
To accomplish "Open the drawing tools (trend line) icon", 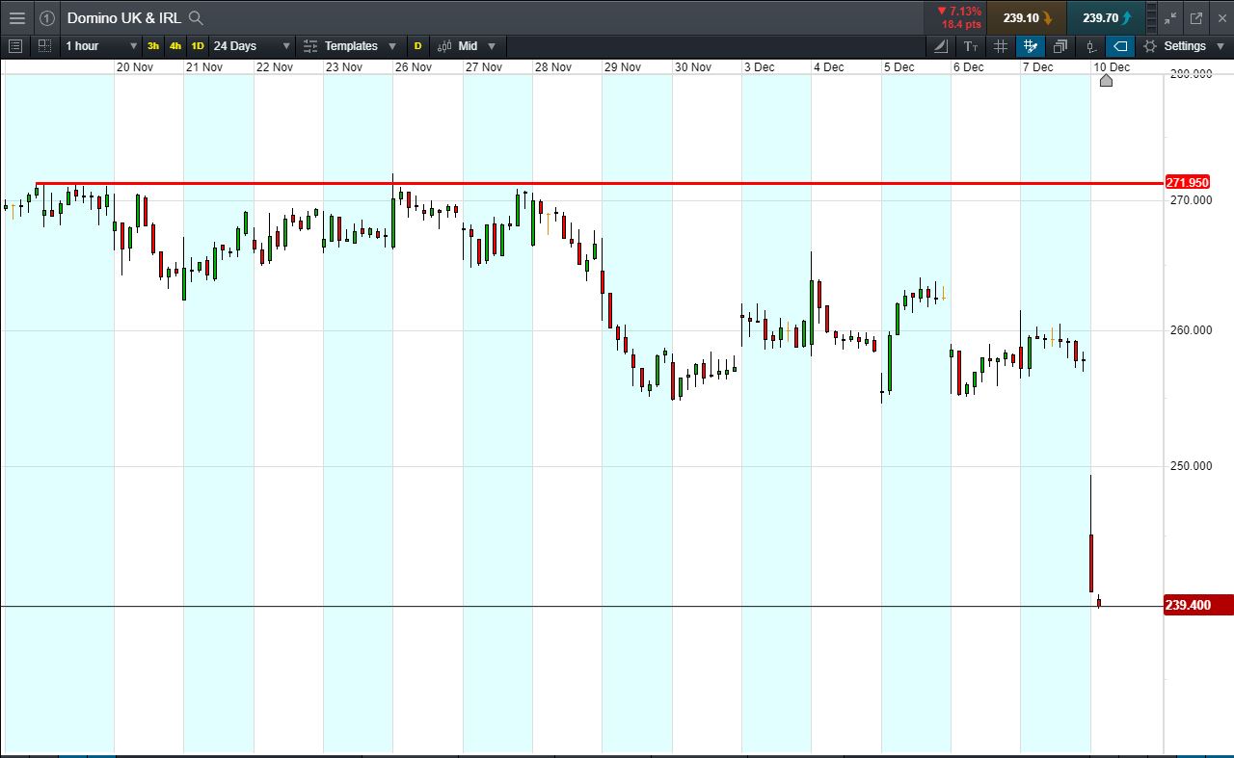I will click(941, 46).
